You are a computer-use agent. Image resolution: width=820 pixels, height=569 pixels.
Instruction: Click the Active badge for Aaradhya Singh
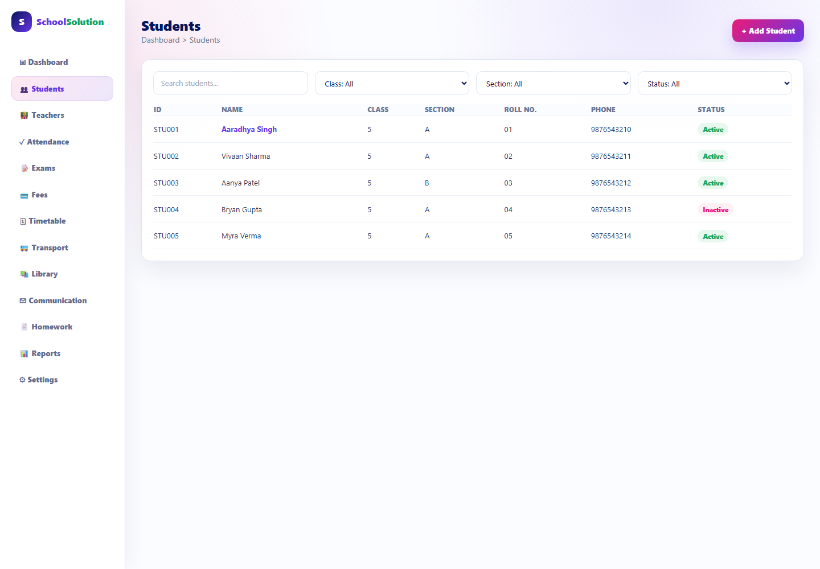pos(713,130)
